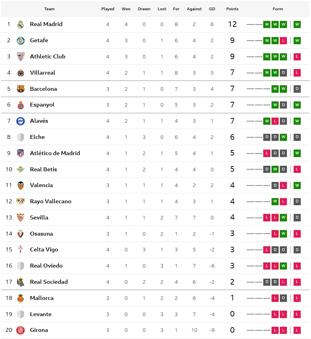Click the Real Madrid club crest
The image size is (311, 339).
click(21, 24)
